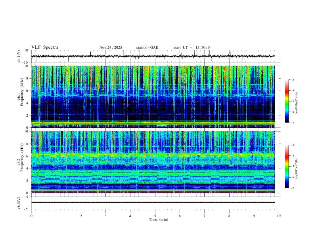Click the ch.1 colorbar 'log(PSD)(V²/Hz)' label
Screen dimensions: 314x242
297,103
